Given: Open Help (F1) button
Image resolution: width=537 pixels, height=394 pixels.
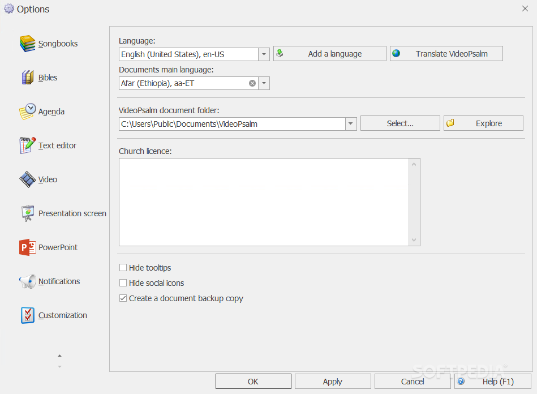Looking at the screenshot, I should point(492,382).
